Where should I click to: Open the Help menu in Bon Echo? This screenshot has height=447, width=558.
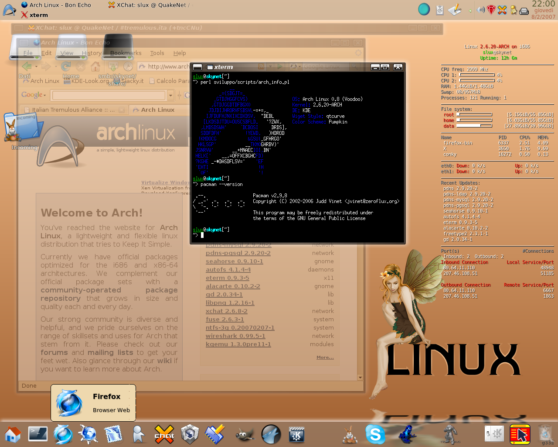pyautogui.click(x=180, y=53)
